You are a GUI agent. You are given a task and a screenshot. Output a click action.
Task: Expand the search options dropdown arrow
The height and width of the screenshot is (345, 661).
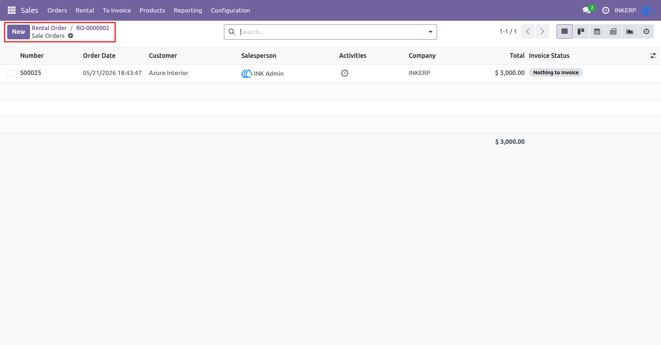[x=430, y=32]
